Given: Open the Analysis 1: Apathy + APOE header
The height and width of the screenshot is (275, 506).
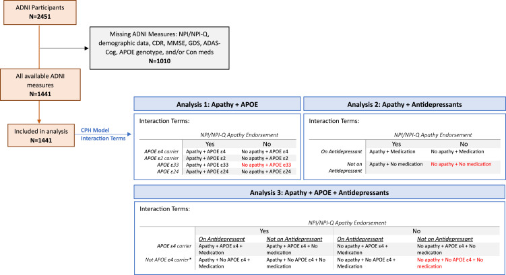Looking at the screenshot, I should 218,104.
